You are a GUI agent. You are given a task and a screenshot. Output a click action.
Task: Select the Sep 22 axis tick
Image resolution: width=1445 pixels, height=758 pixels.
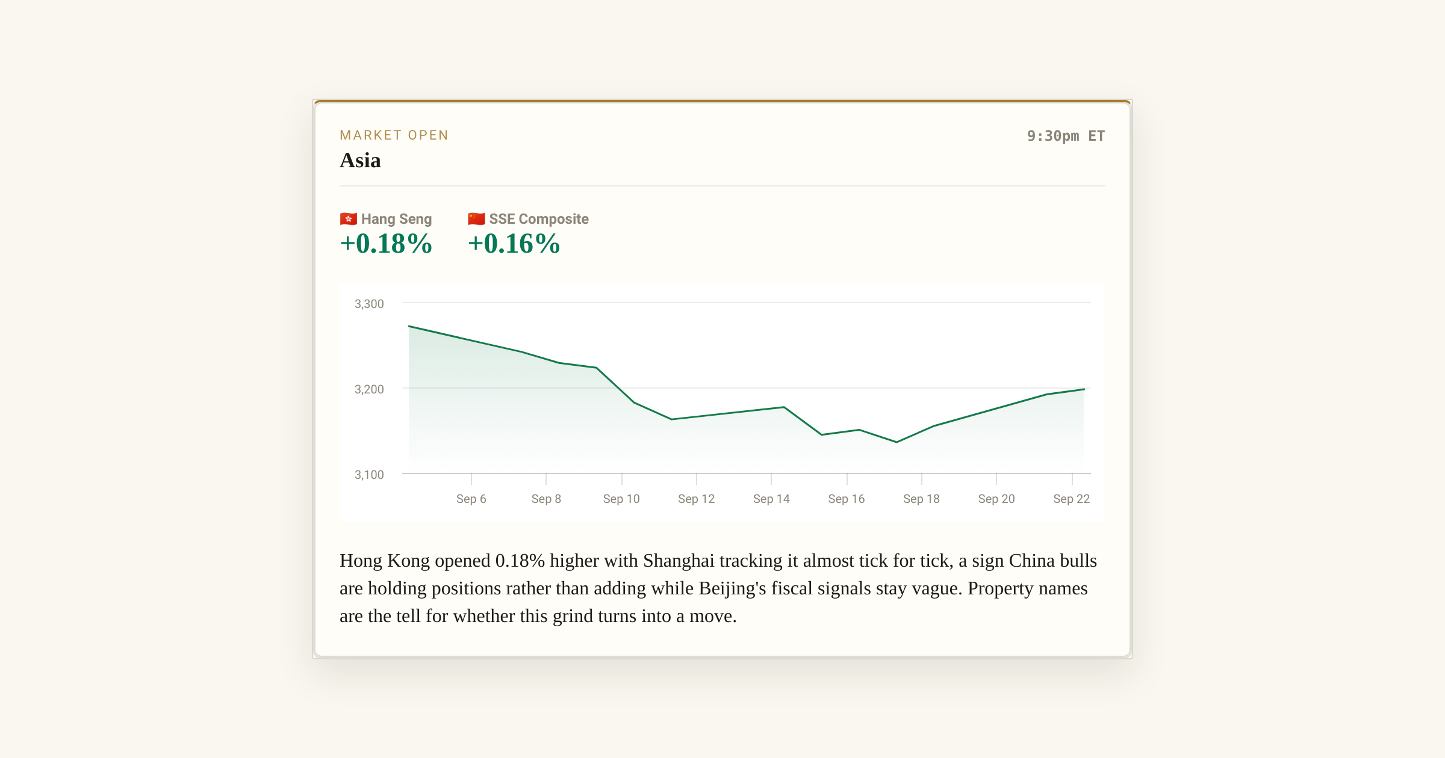tap(1072, 499)
